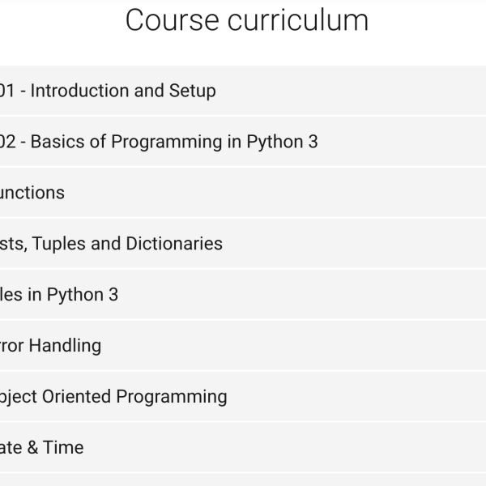This screenshot has width=486, height=486.
Task: Click the word Introduction in section 01
Action: [x=82, y=91]
